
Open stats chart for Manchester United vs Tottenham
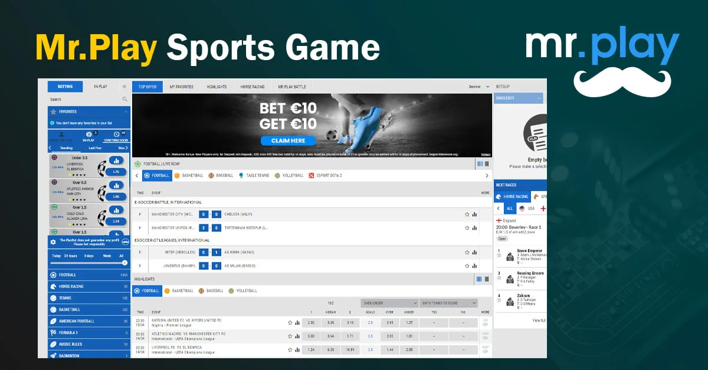[474, 227]
